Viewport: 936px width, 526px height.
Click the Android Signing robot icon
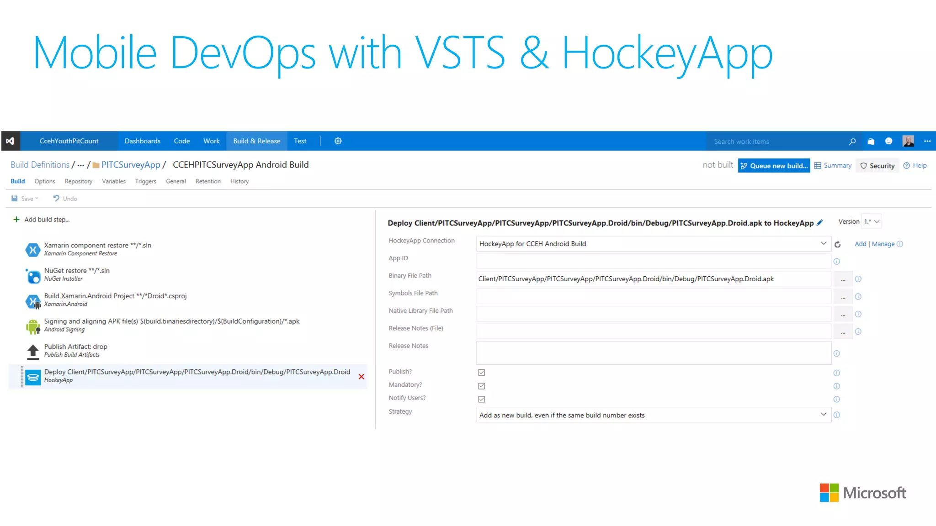(33, 326)
